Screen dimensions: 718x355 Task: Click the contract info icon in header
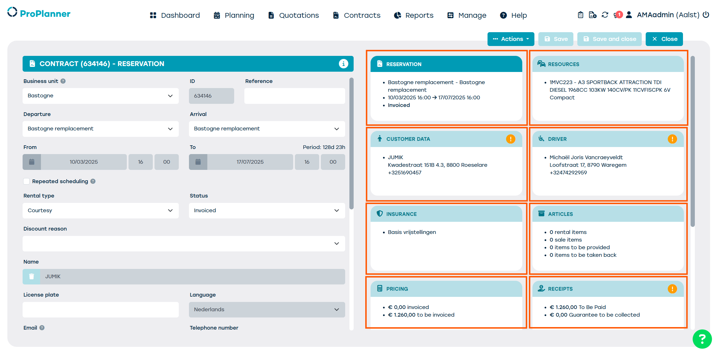343,64
